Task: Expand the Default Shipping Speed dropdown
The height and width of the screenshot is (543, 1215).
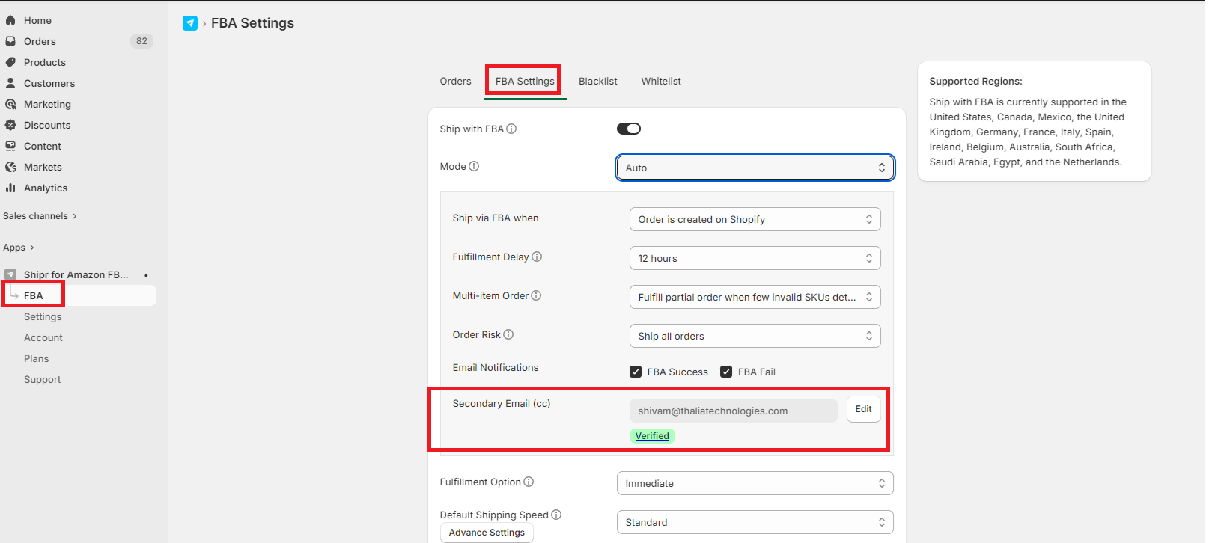Action: [755, 522]
